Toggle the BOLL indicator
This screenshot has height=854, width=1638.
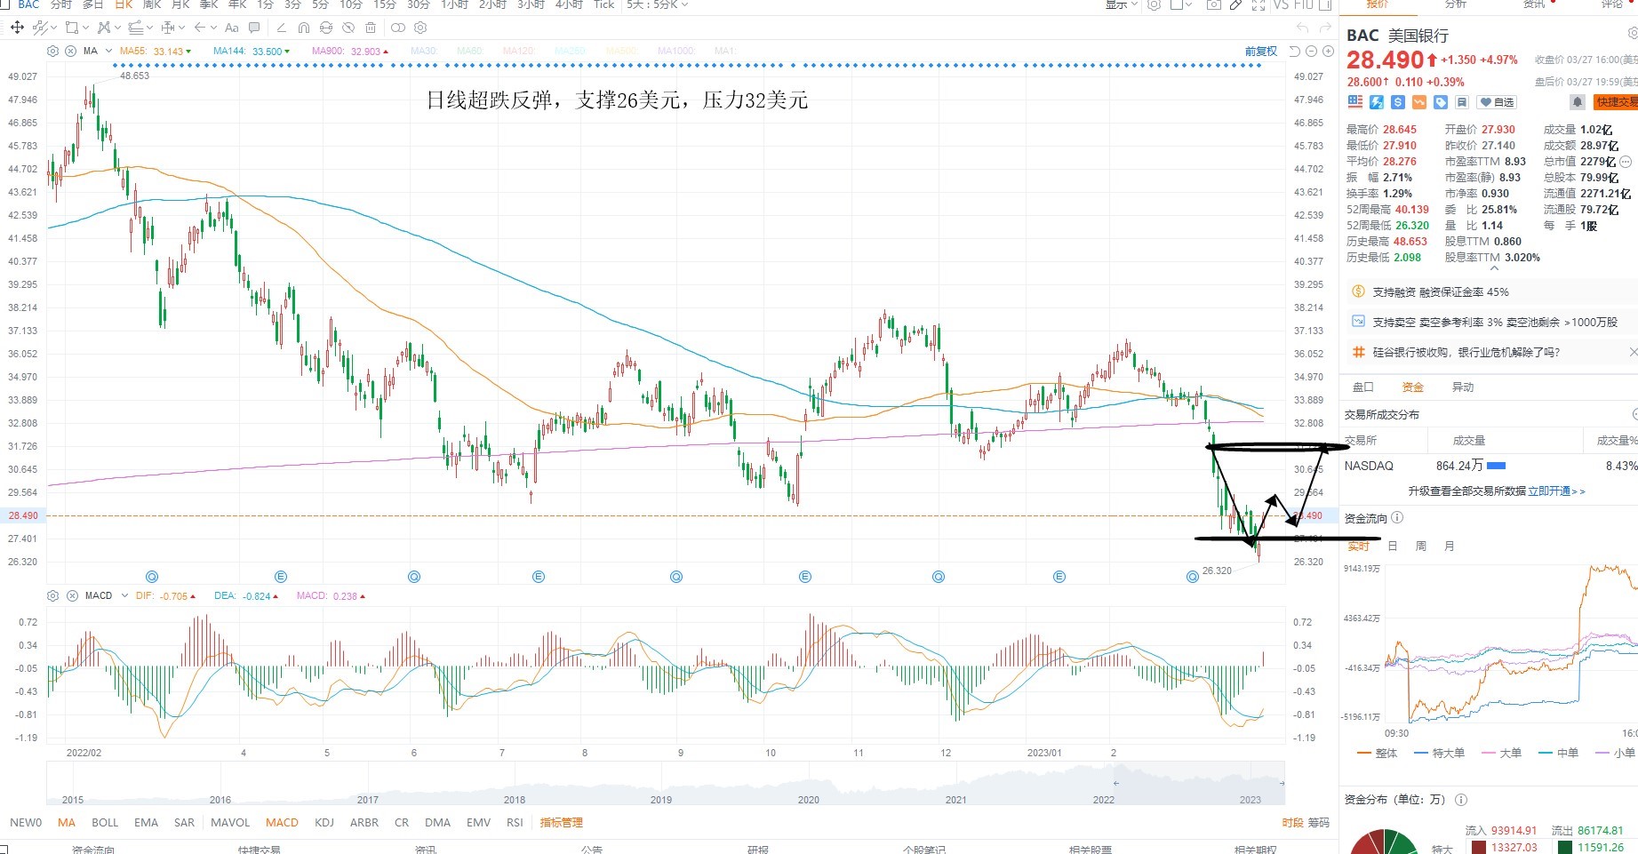105,823
